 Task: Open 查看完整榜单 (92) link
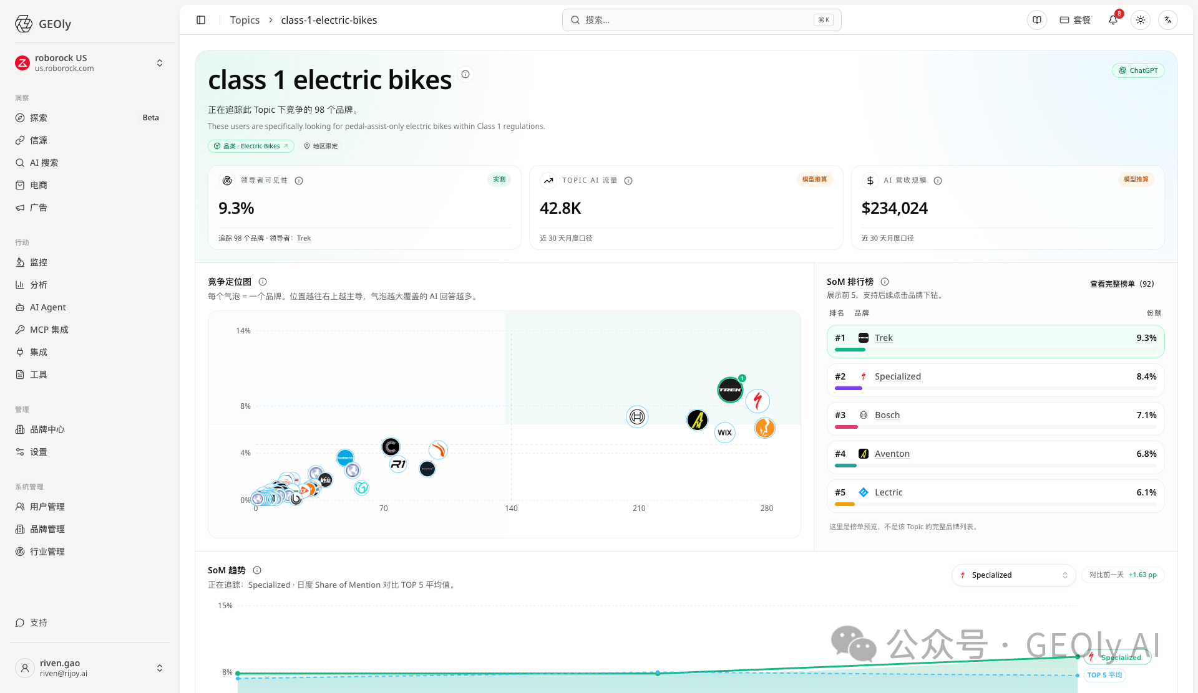click(1122, 284)
